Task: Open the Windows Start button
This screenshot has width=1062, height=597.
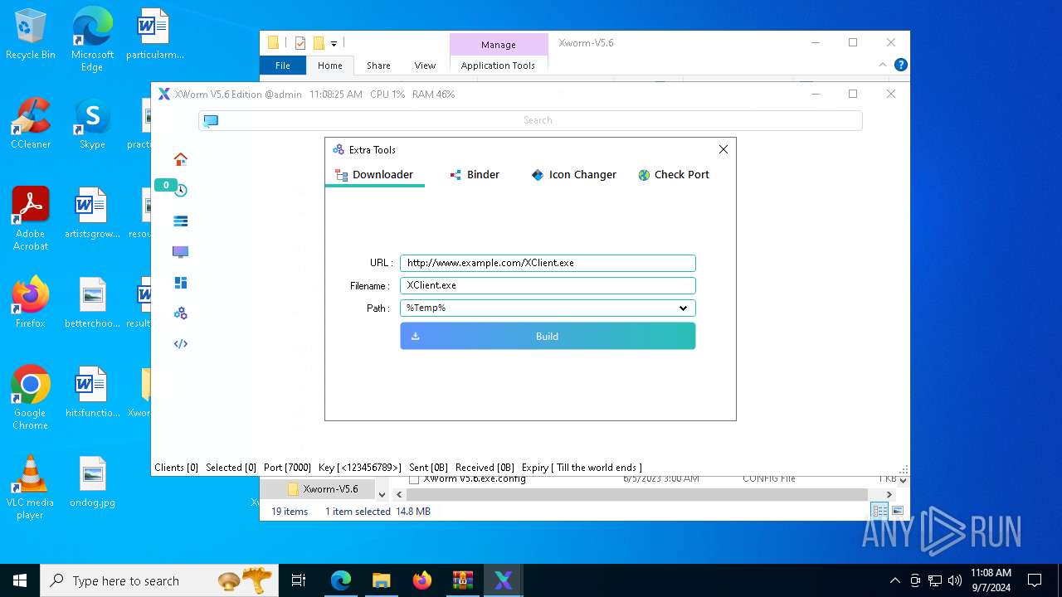Action: 20,580
